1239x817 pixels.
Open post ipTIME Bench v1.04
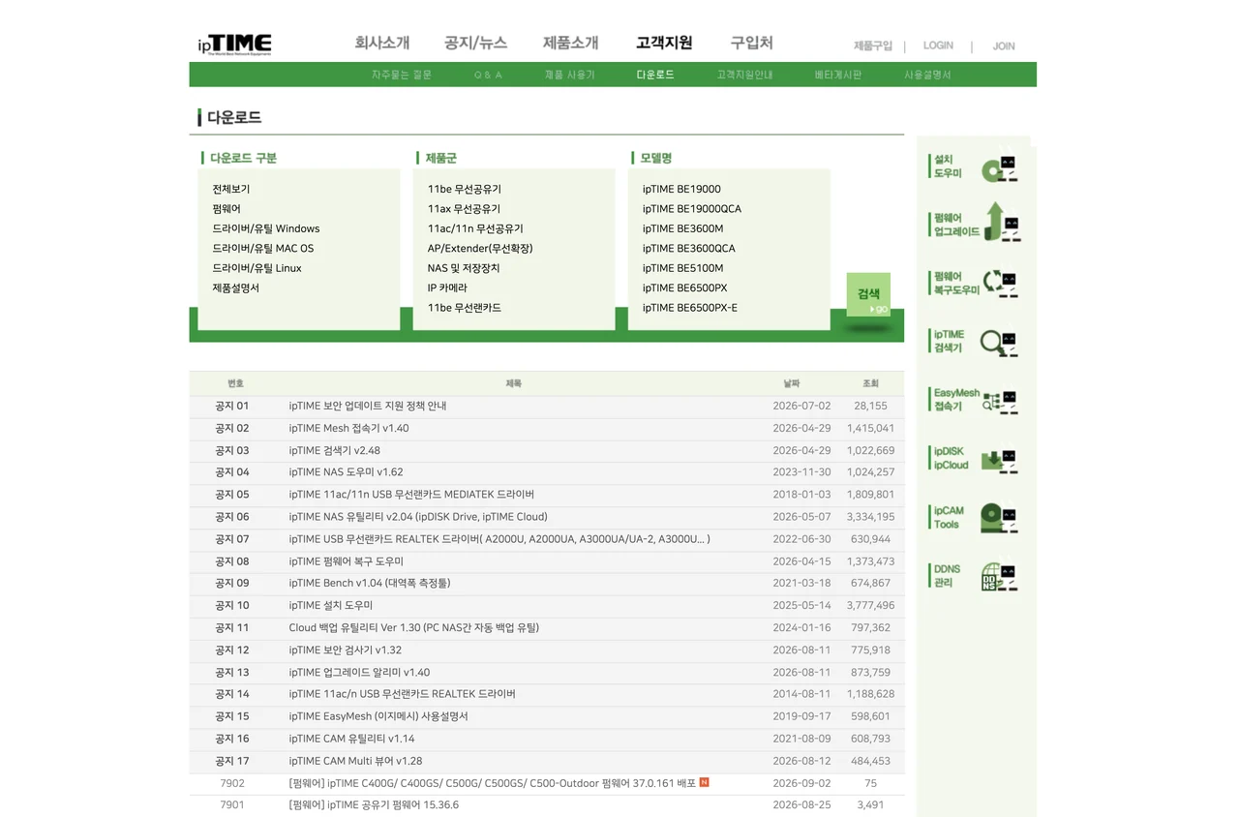(369, 584)
